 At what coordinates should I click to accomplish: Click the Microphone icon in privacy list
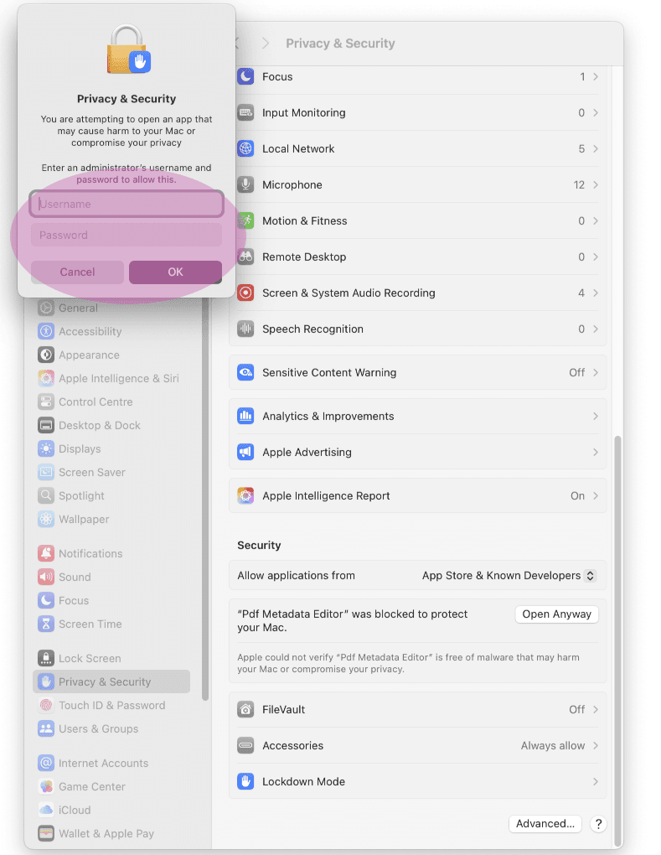[245, 185]
